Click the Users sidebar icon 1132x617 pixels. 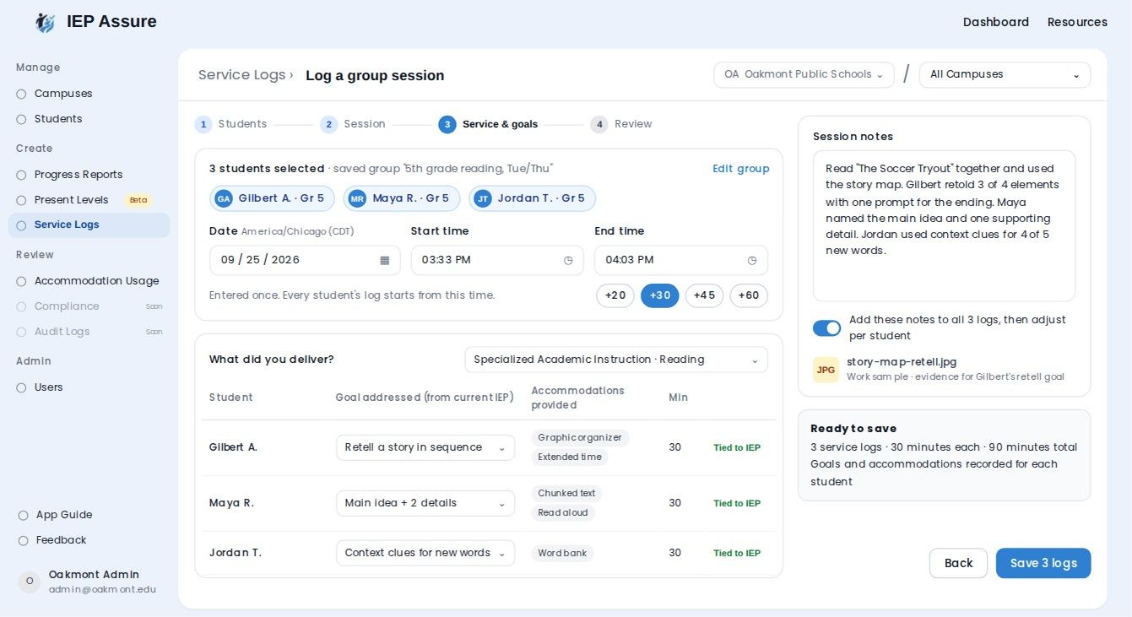click(x=21, y=387)
